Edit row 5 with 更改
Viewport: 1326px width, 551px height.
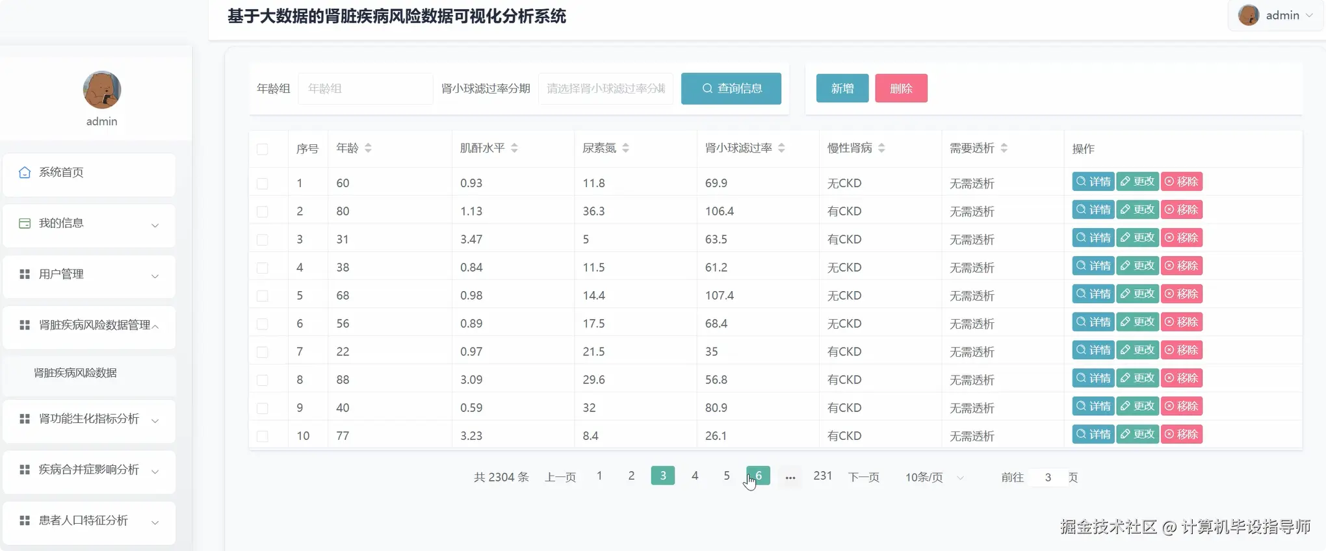tap(1137, 294)
